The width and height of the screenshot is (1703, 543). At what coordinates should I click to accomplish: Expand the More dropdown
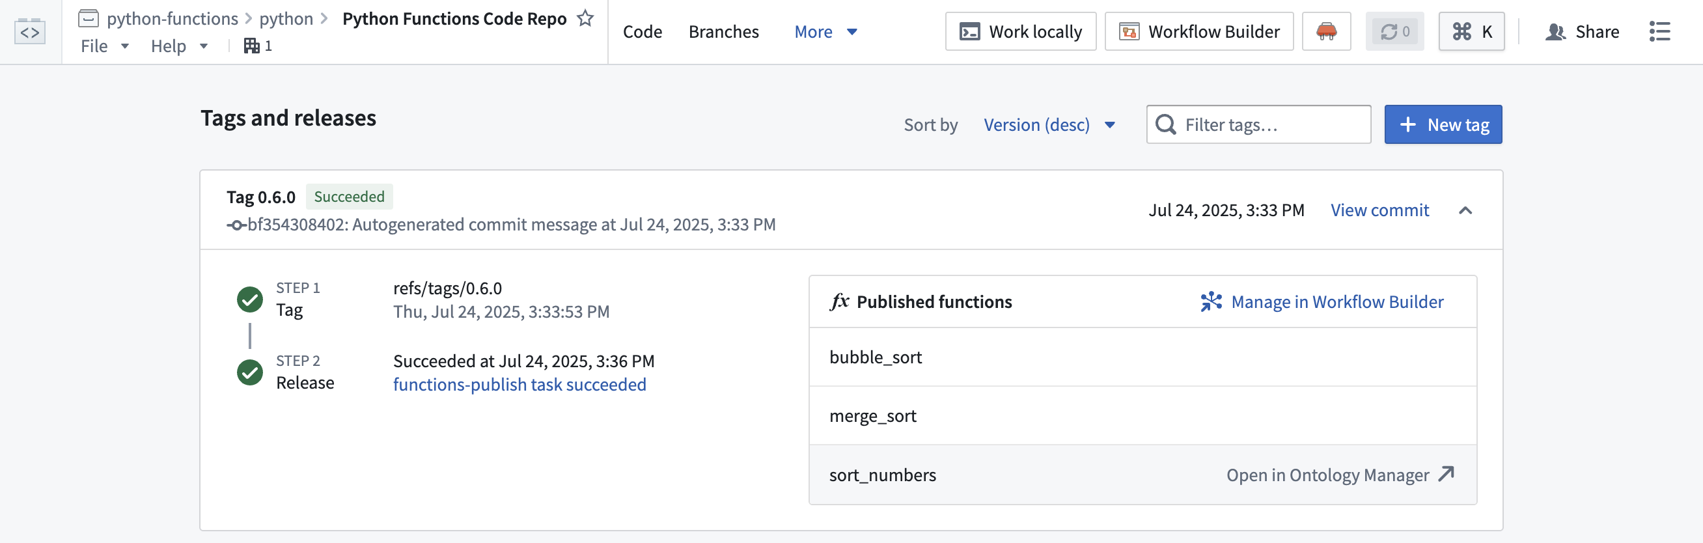click(x=825, y=32)
